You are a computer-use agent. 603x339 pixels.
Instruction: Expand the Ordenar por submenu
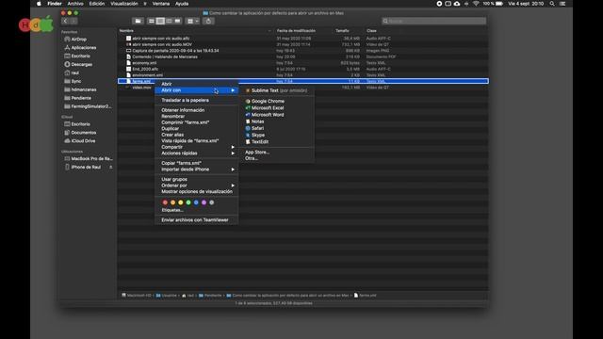point(197,186)
